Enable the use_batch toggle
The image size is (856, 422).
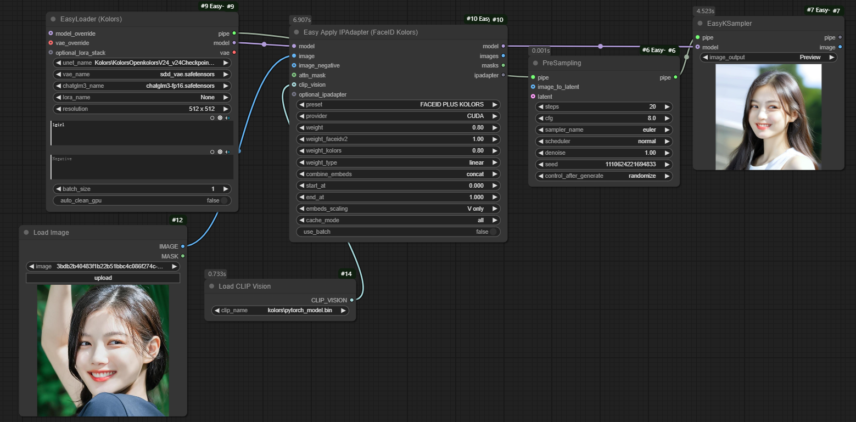[493, 232]
